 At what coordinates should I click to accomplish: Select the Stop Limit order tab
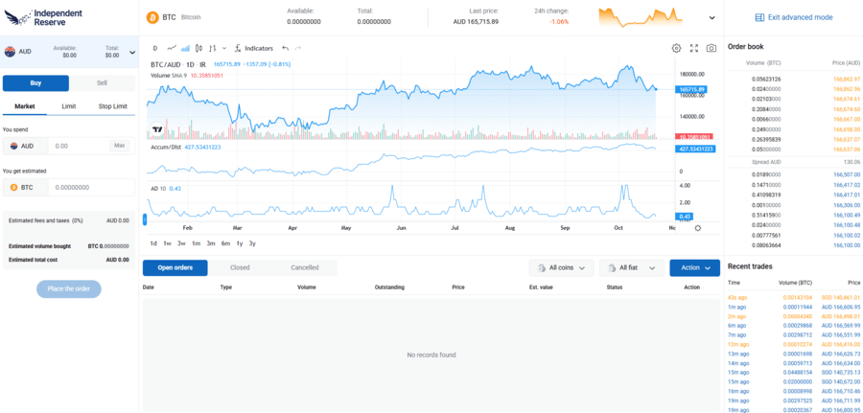tap(113, 106)
